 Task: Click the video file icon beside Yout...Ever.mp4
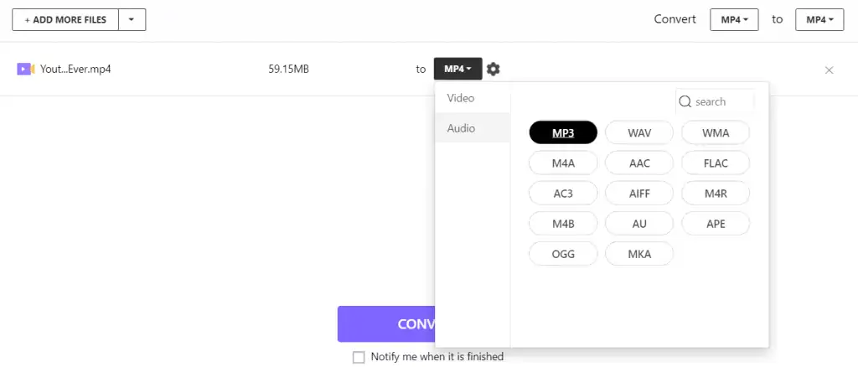[x=26, y=69]
